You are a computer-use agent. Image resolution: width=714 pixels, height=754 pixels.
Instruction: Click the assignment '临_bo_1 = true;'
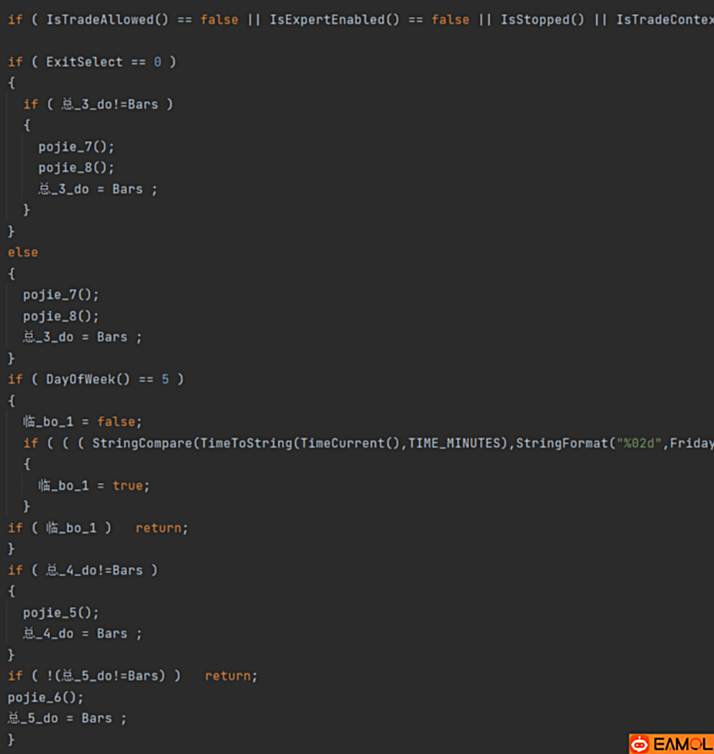click(94, 485)
